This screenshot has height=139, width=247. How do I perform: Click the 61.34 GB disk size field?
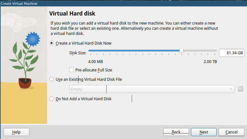(x=232, y=53)
